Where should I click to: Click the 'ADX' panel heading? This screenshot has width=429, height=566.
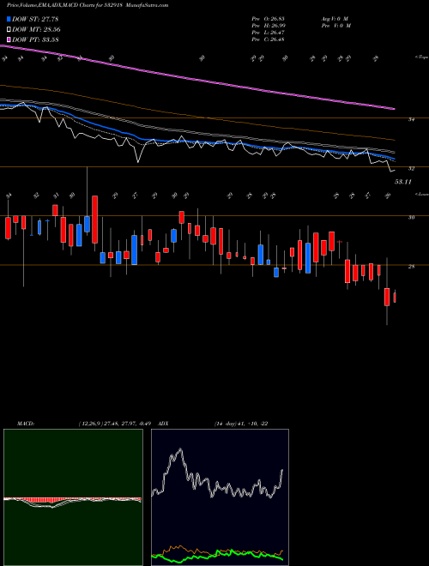pos(163,424)
